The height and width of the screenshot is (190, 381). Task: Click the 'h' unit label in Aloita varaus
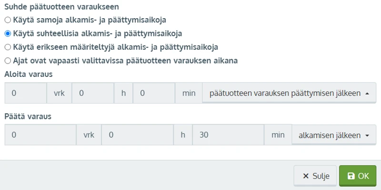click(x=123, y=93)
